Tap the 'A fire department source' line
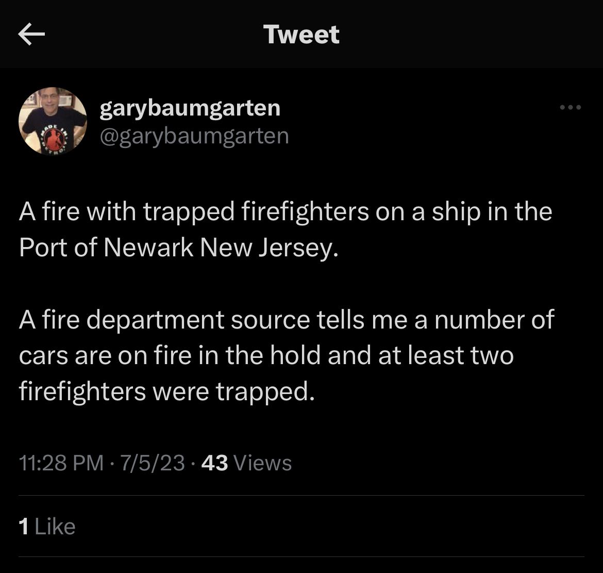Image resolution: width=603 pixels, height=573 pixels. pyautogui.click(x=286, y=320)
